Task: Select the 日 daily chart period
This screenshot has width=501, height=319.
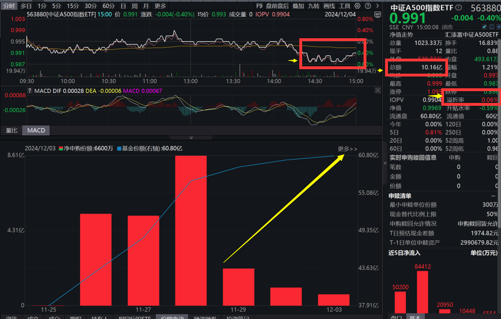Action: [x=122, y=6]
